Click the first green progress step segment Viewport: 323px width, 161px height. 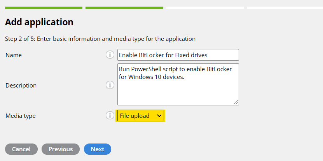tap(44, 7)
